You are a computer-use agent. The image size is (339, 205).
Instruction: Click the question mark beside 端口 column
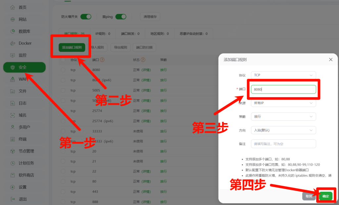pyautogui.click(x=102, y=60)
